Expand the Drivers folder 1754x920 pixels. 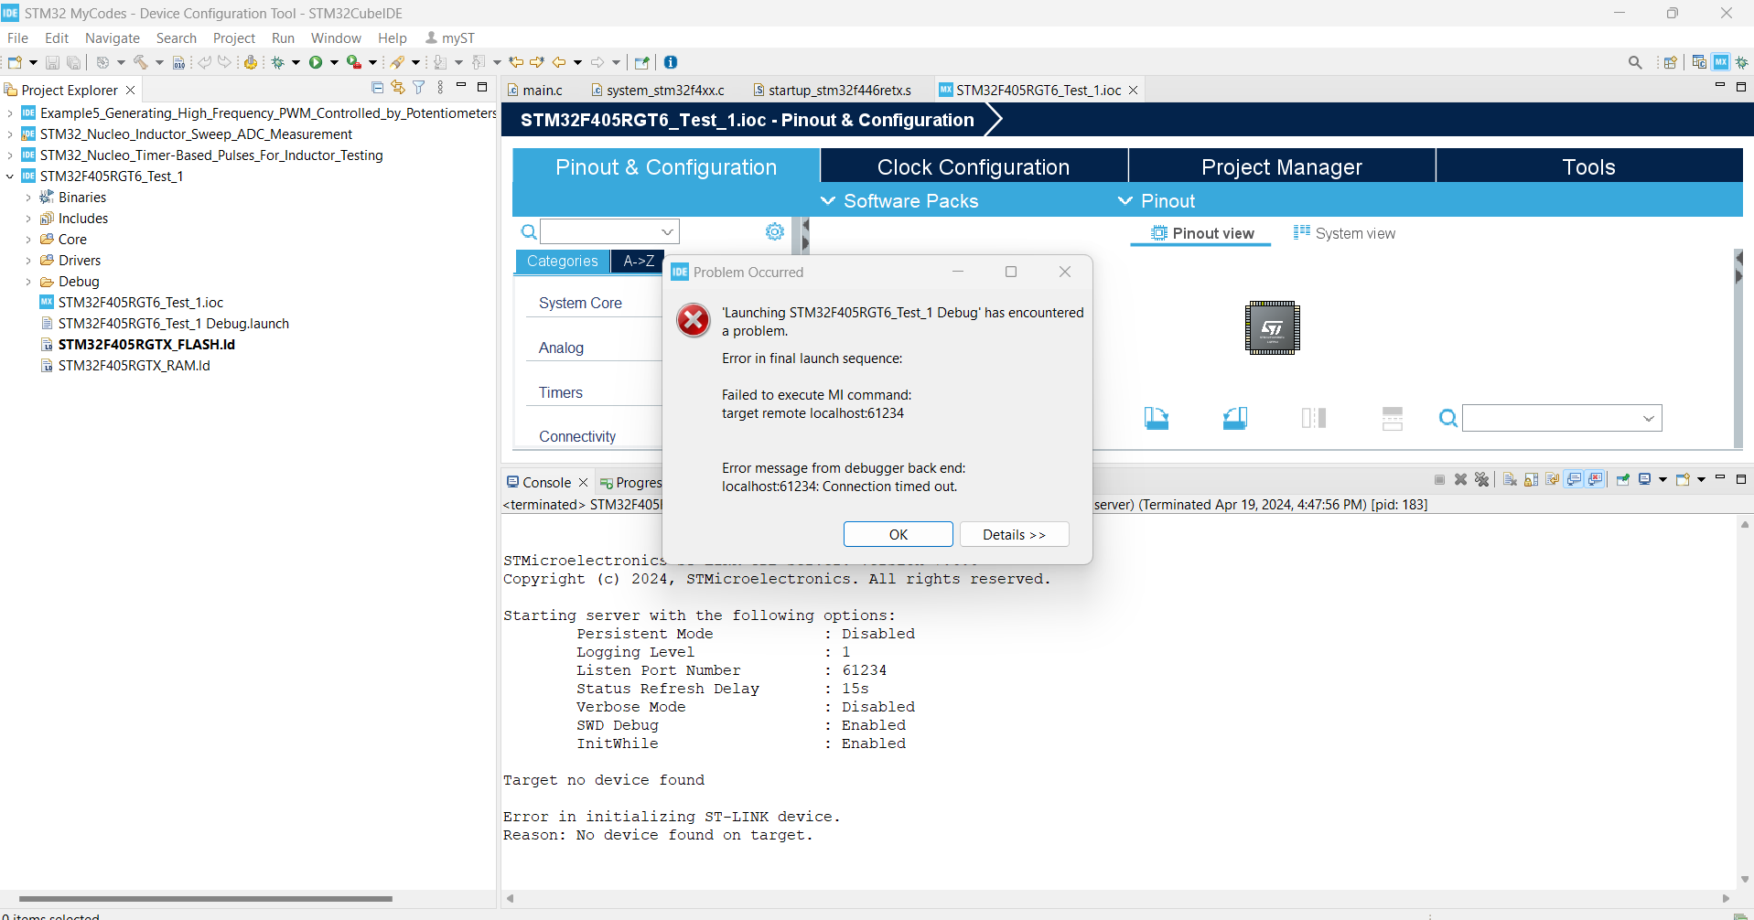[27, 260]
